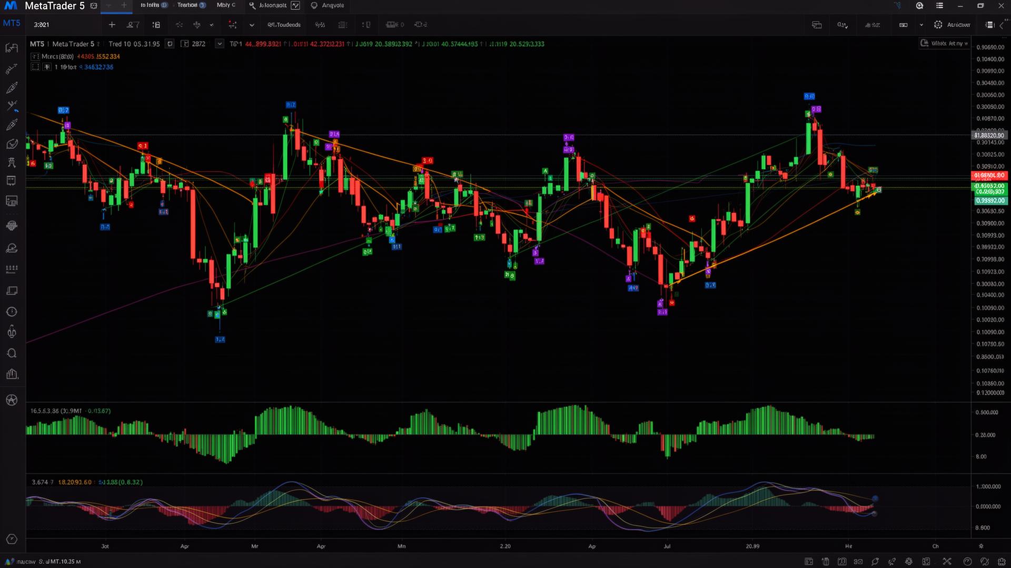
Task: Switch to the Trarhoel tab
Action: [187, 5]
